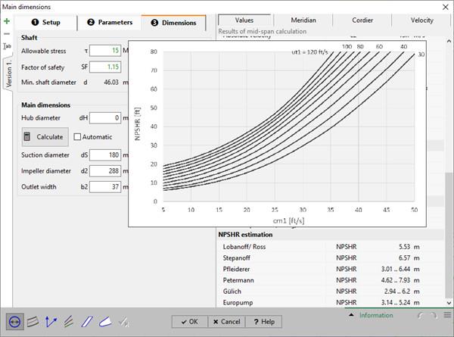
Task: Click the meridional contour icon
Action: (x=33, y=321)
